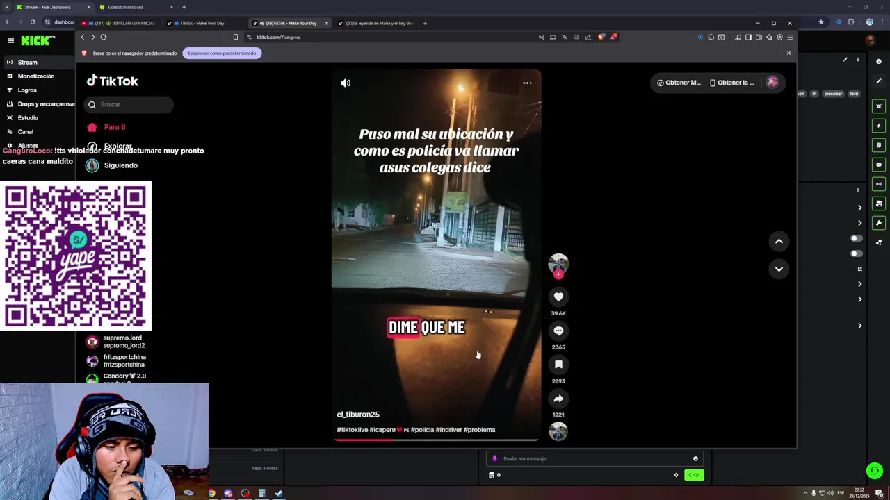This screenshot has height=500, width=890.
Task: Open the Kick dashboard panel's three-dot menu above chevrons
Action: coord(857,189)
